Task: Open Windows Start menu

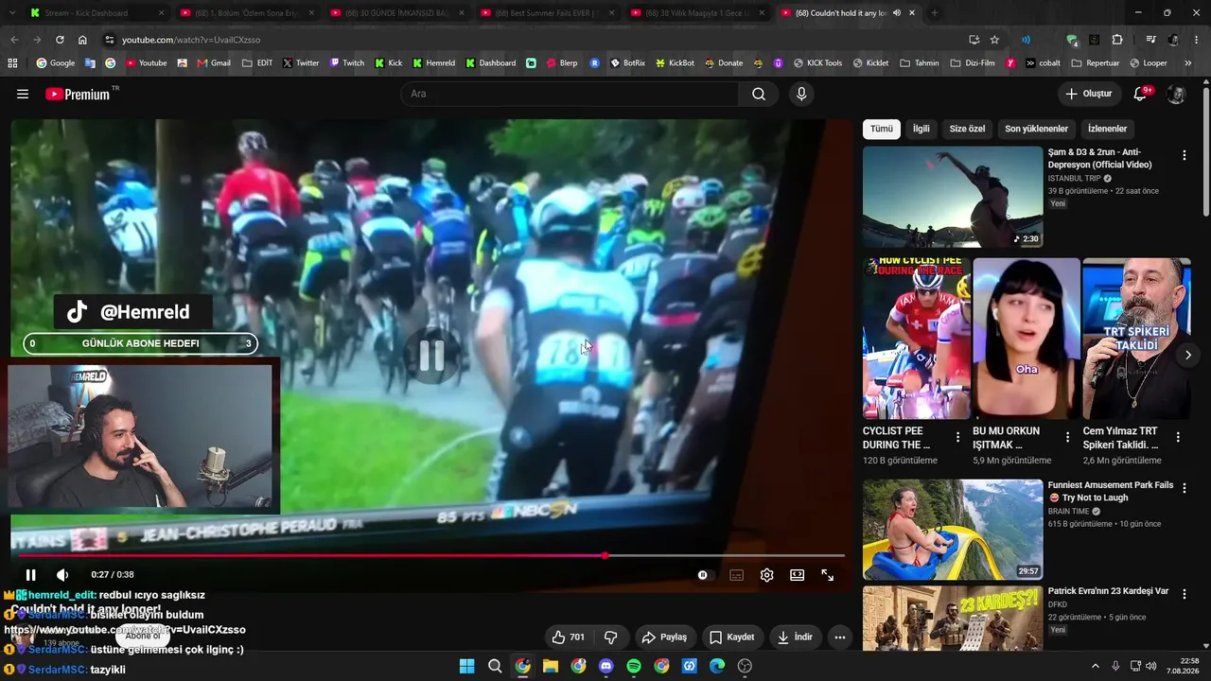Action: [x=466, y=666]
